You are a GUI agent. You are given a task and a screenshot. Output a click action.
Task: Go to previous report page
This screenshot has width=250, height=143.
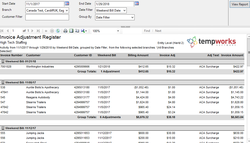[x=7, y=31]
